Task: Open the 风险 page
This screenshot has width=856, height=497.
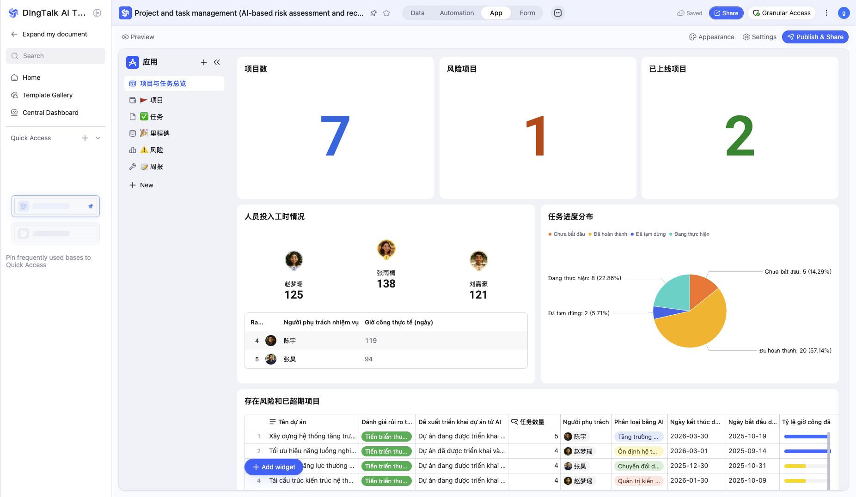Action: pyautogui.click(x=174, y=150)
